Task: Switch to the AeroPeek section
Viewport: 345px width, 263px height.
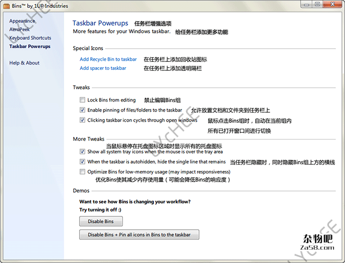Action: click(19, 30)
